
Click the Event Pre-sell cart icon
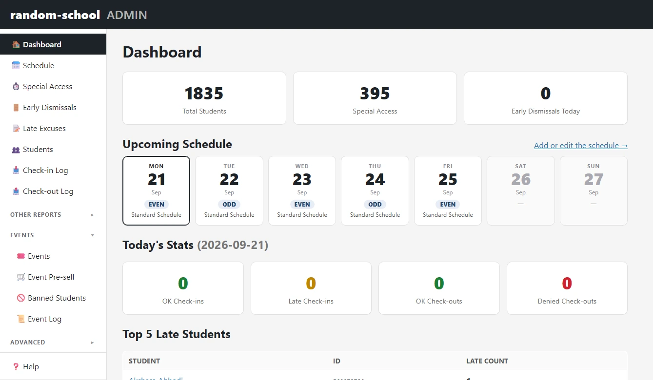tap(21, 277)
